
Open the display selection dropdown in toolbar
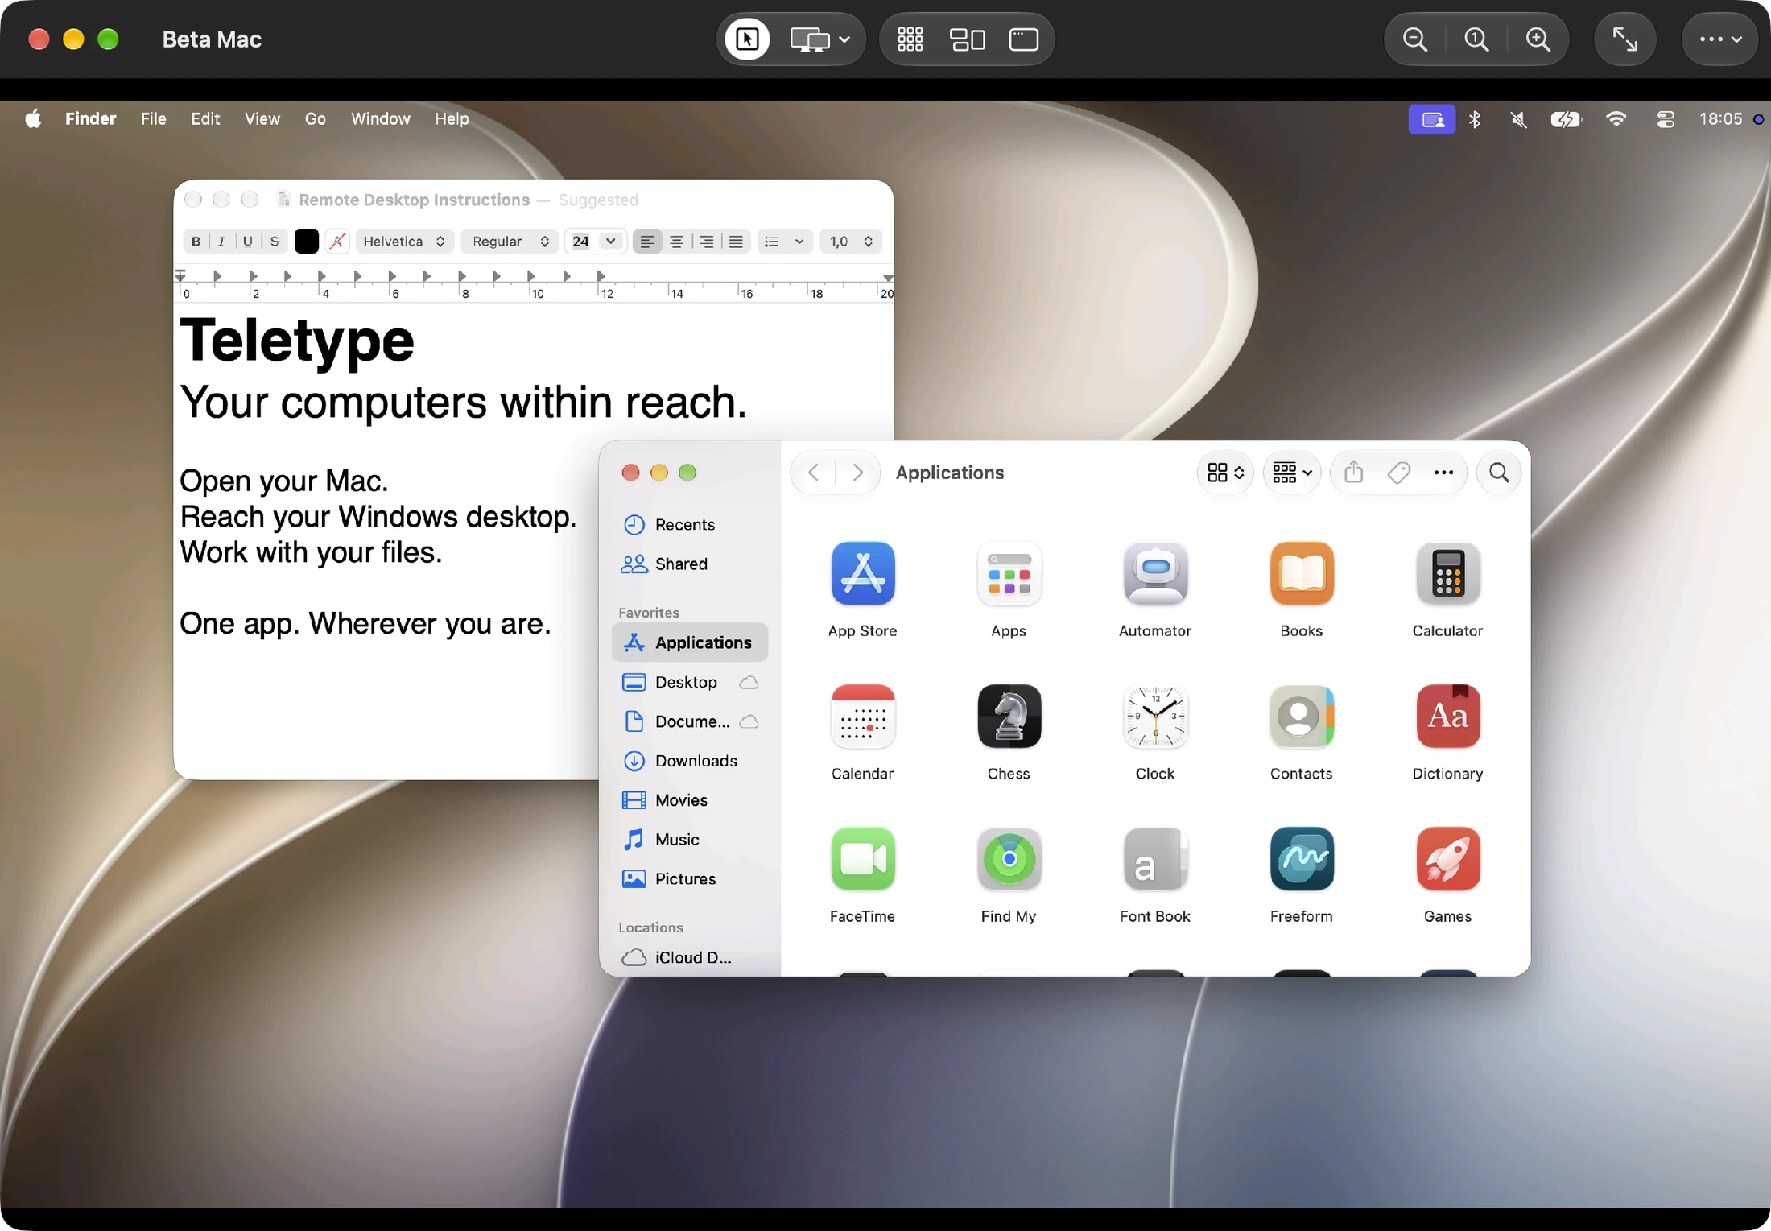(x=819, y=39)
